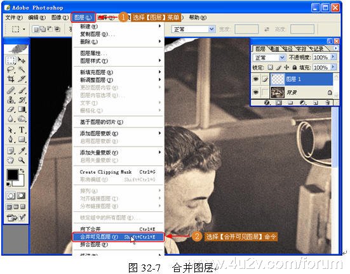Select the 背景 layer thumbnail
Viewport: 350px width, 274px height.
point(278,92)
